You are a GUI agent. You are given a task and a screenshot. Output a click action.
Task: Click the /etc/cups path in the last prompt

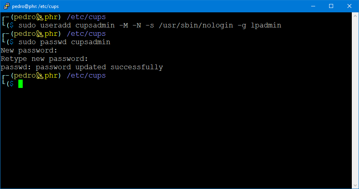pos(86,76)
